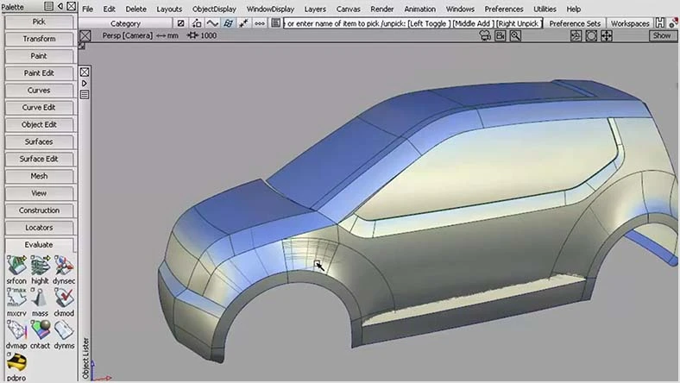Open the Edit menu
680x383 pixels.
point(109,9)
